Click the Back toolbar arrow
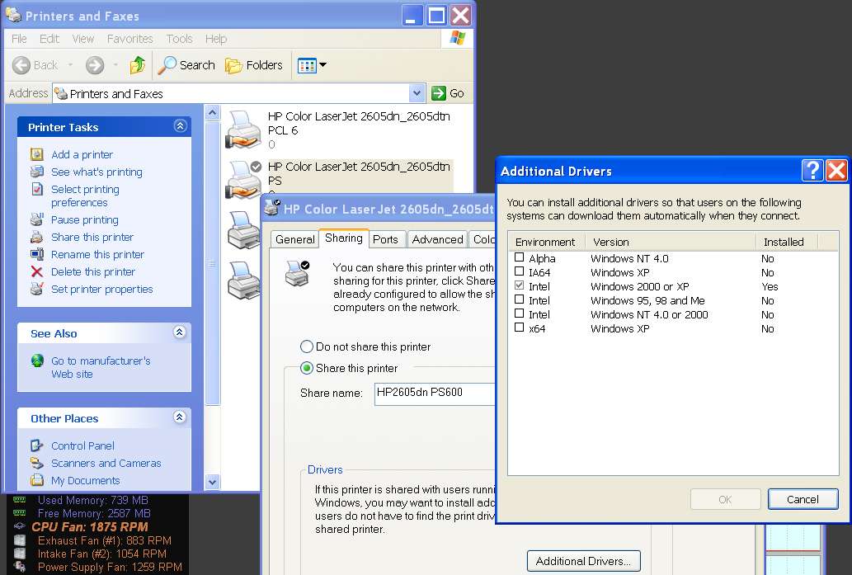852x575 pixels. 21,65
